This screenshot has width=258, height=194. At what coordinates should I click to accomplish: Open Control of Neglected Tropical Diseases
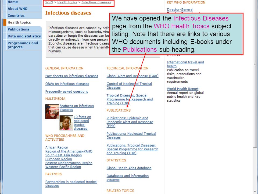(129, 86)
